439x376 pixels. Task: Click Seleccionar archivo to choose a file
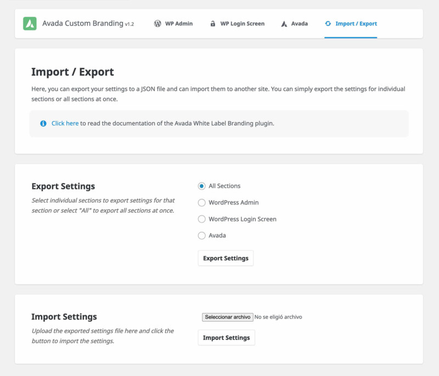(227, 316)
